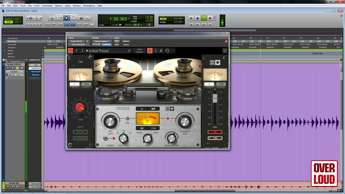Click Fast Forward transport button
345x194 pixels.
click(x=204, y=25)
